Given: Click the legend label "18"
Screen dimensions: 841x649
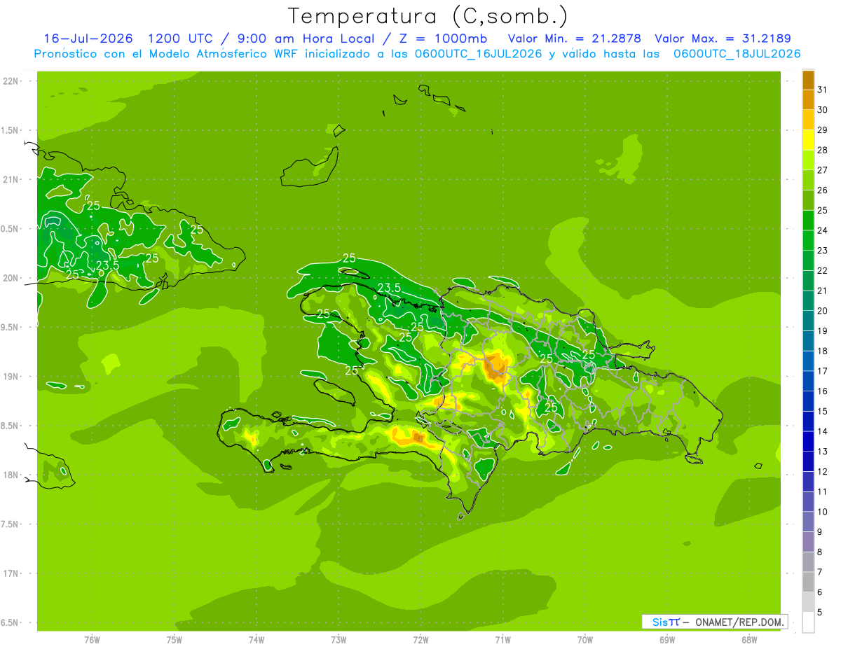Looking at the screenshot, I should (x=823, y=351).
